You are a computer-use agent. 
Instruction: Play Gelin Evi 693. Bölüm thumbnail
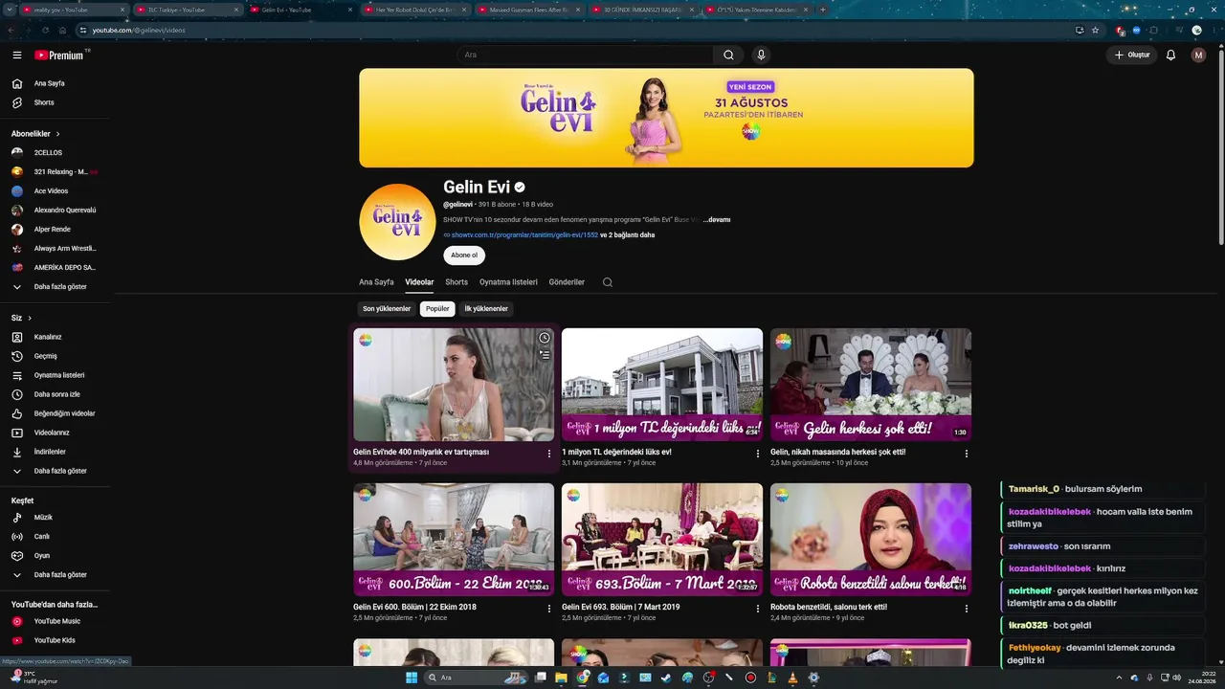pos(662,540)
